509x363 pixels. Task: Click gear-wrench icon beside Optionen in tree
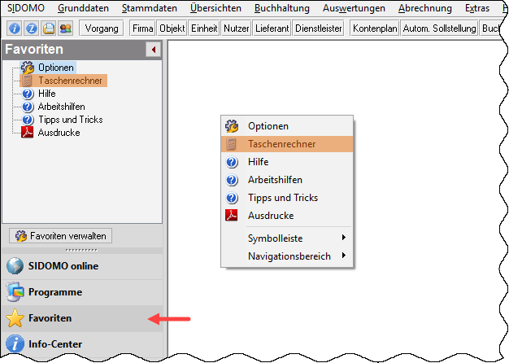click(x=28, y=68)
